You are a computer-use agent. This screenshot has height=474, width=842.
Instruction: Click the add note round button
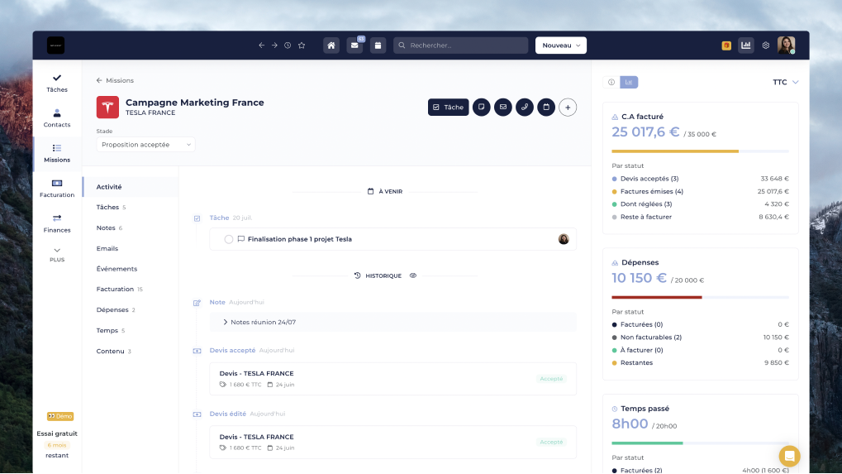pyautogui.click(x=482, y=108)
